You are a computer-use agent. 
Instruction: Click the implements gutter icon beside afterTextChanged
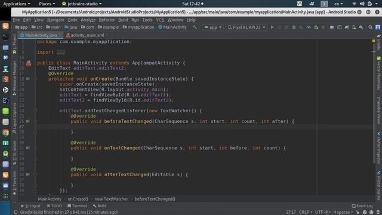[28, 174]
